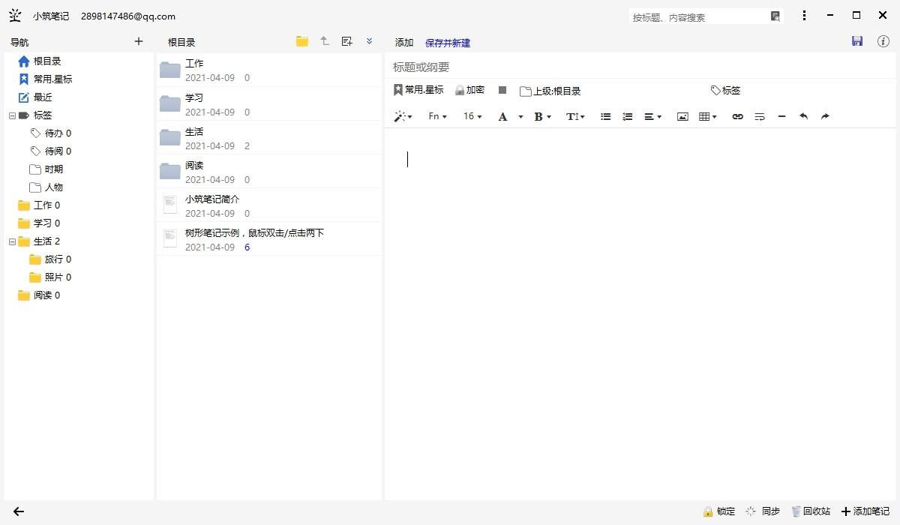Go up one directory level
This screenshot has width=900, height=525.
click(x=325, y=41)
